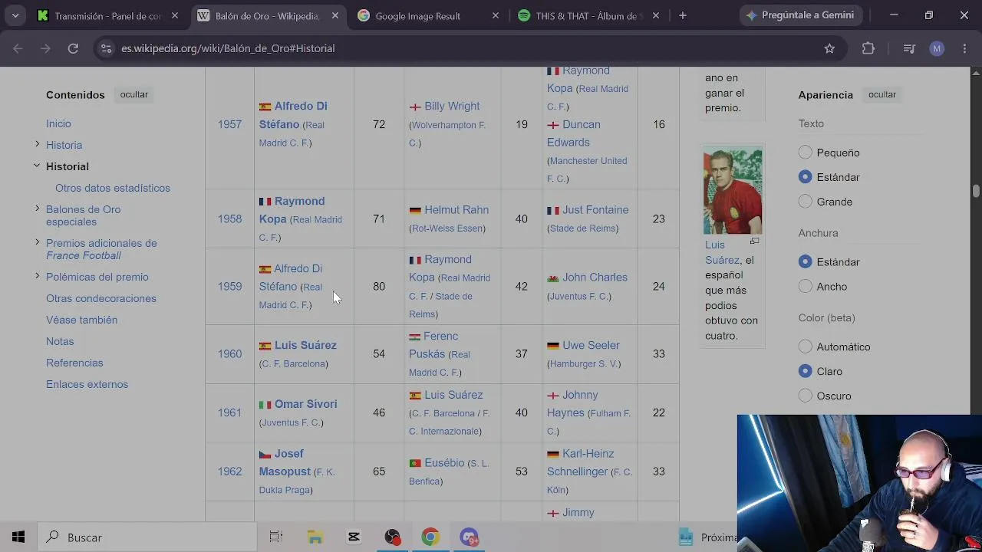Expand Balones de Oro especiales section
The image size is (982, 552).
pos(37,209)
